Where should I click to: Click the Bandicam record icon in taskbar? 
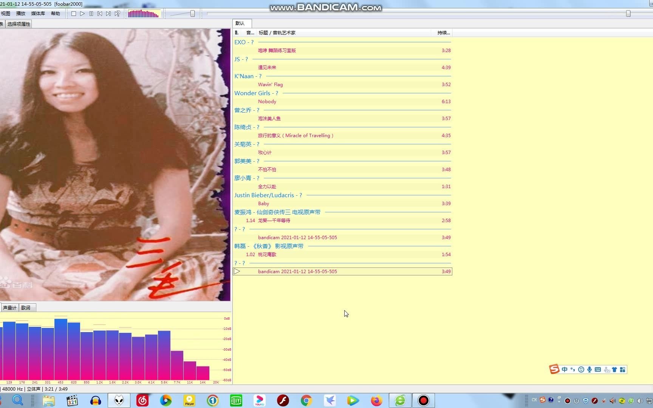tap(424, 400)
